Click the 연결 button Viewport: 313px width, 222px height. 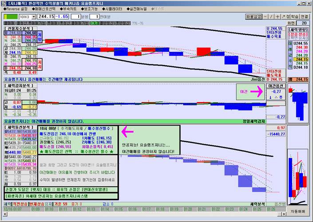(305, 17)
